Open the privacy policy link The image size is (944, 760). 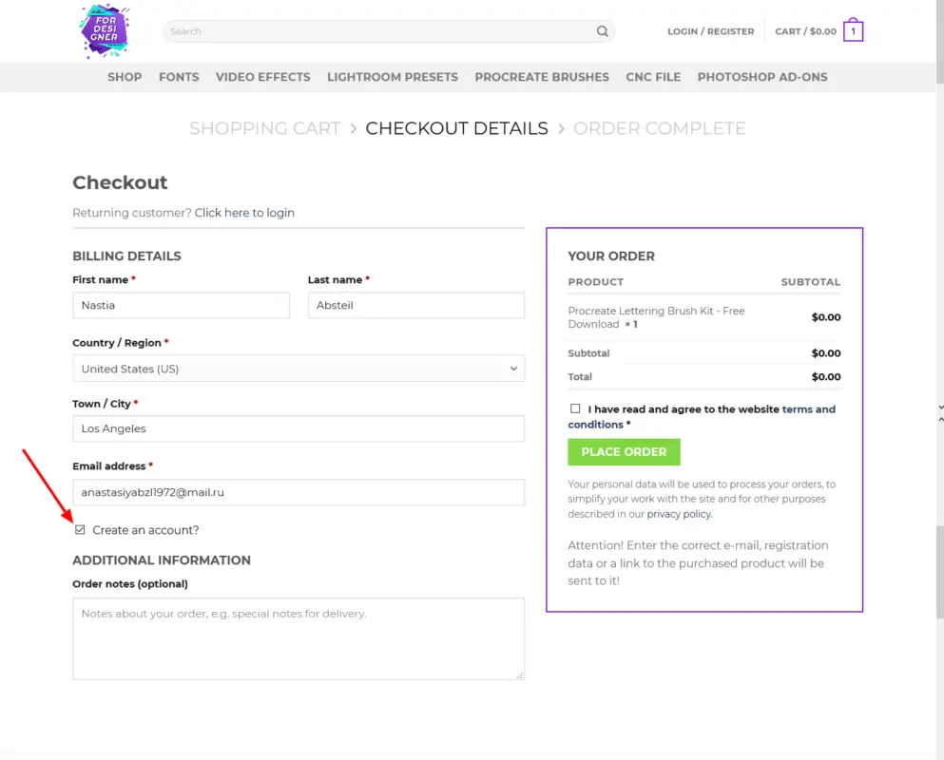(679, 514)
